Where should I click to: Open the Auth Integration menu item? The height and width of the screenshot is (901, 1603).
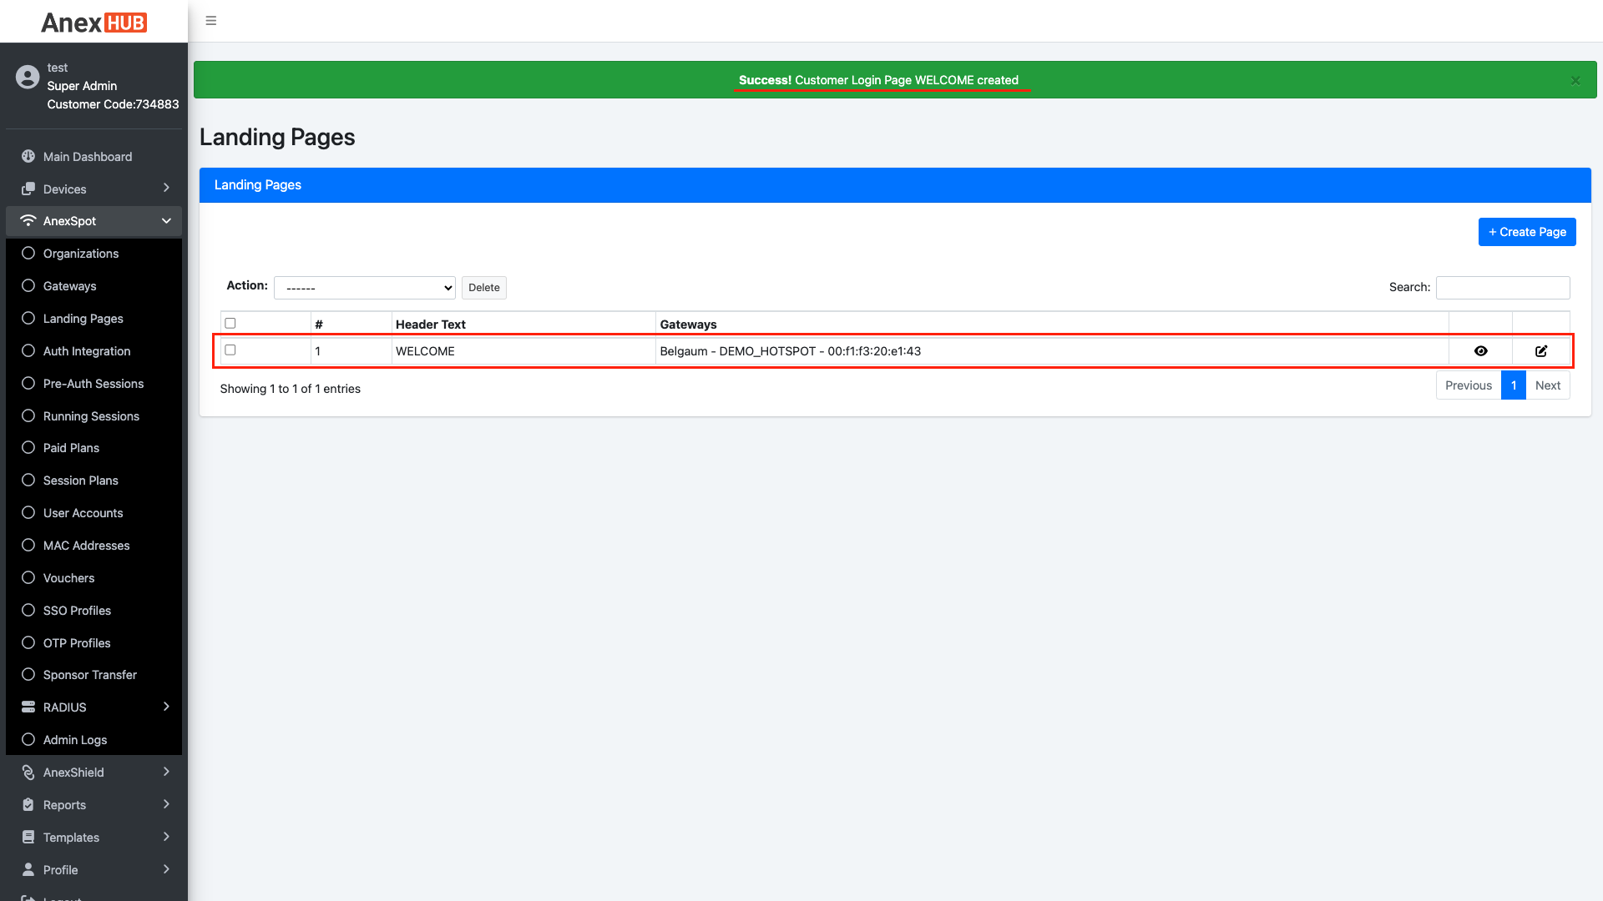coord(87,350)
